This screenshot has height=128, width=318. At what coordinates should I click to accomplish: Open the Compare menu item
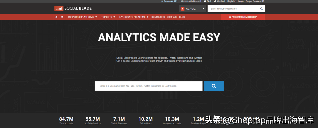172,17
